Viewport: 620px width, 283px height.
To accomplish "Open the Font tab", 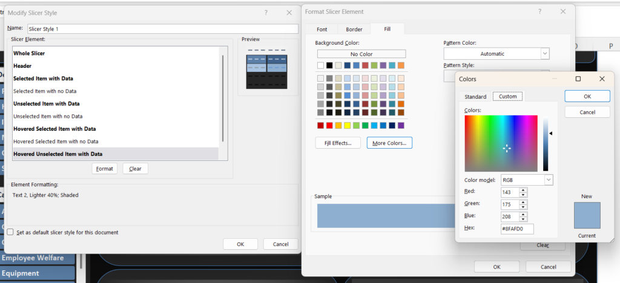I will pos(322,29).
